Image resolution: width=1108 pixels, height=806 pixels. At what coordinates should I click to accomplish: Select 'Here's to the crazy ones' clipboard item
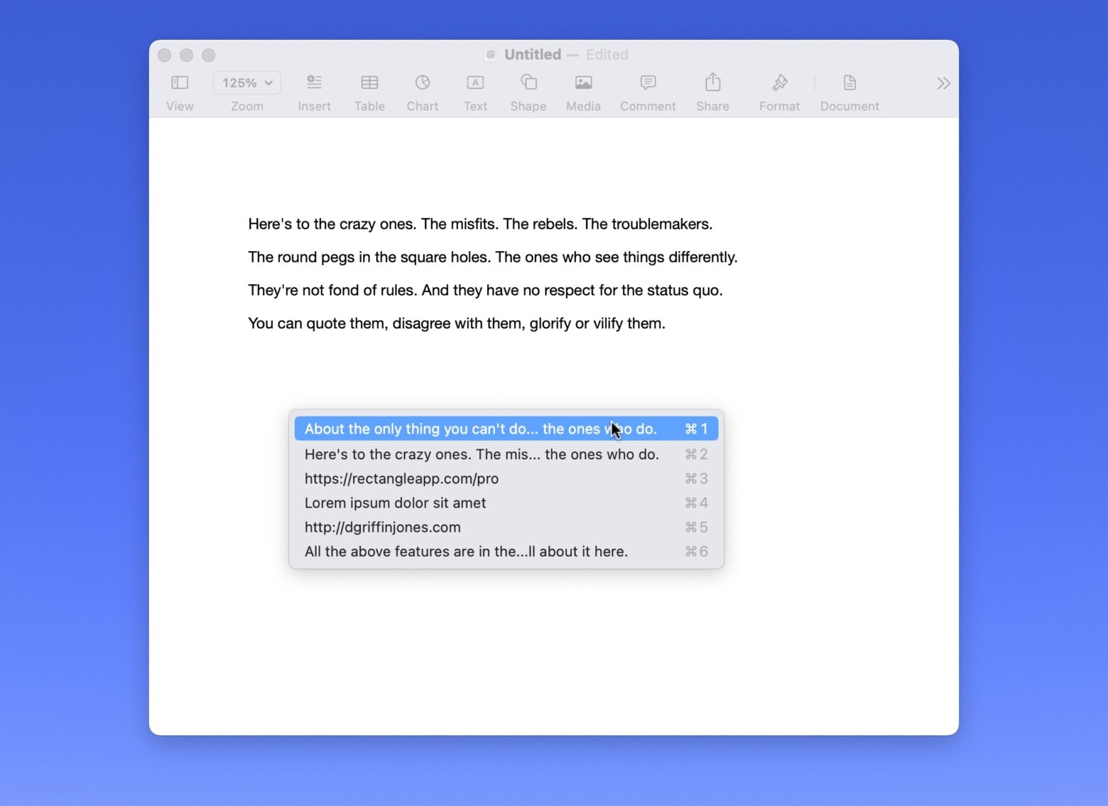(x=481, y=454)
